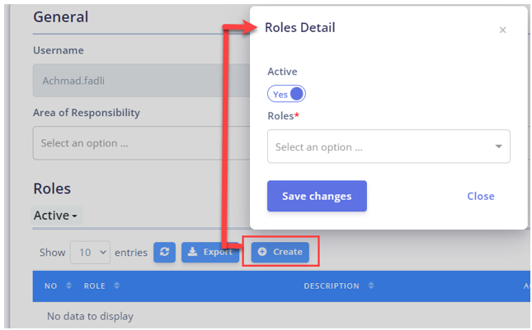Viewport: 532px width, 330px height.
Task: Click the Username field showing Achmad.fadli
Action: [x=142, y=81]
